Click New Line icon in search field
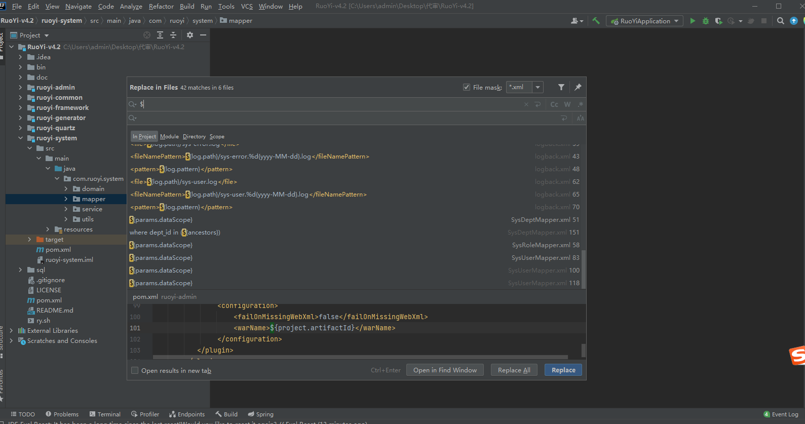Image resolution: width=805 pixels, height=424 pixels. [x=538, y=104]
